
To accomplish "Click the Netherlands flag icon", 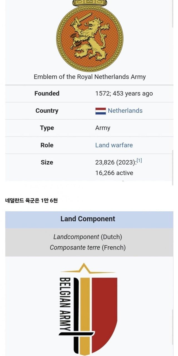I will pyautogui.click(x=100, y=111).
